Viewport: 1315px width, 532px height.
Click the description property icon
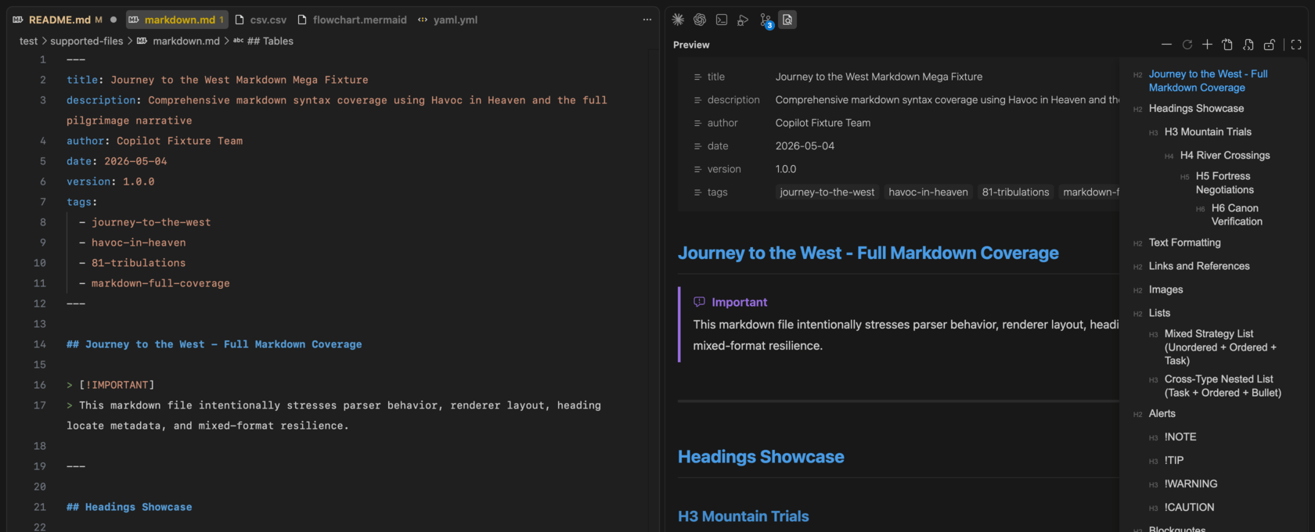tap(697, 100)
